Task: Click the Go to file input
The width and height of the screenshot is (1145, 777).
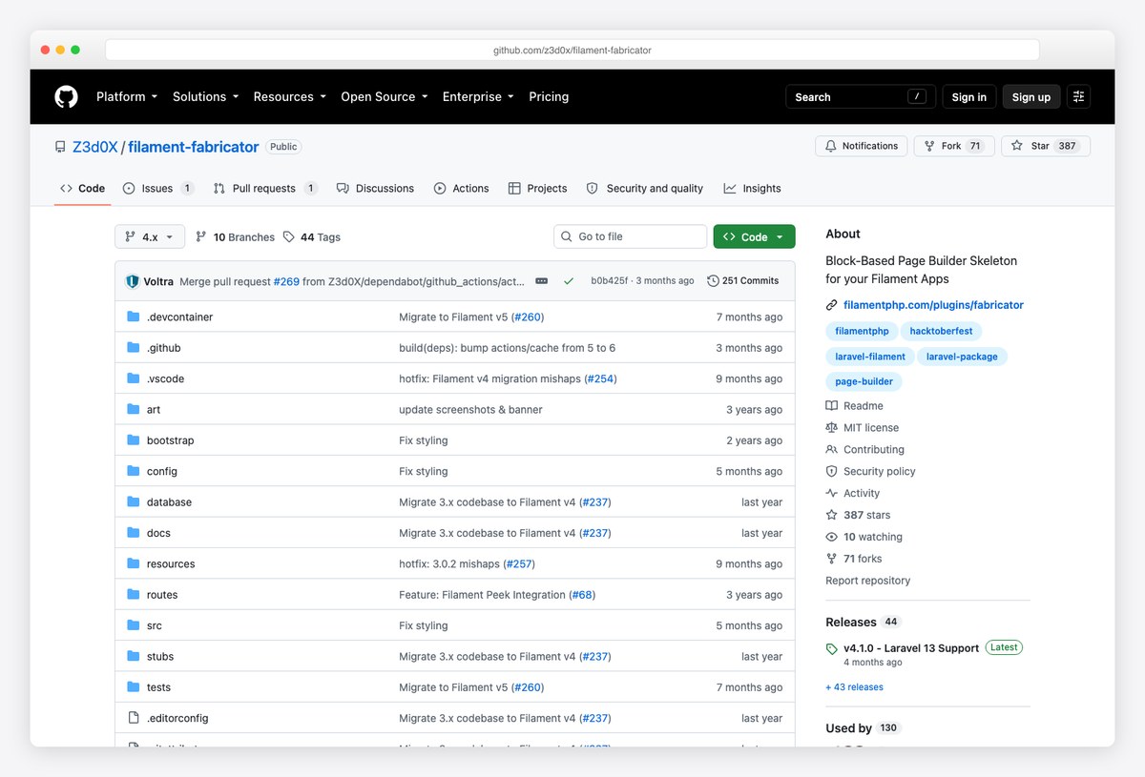Action: (x=630, y=236)
